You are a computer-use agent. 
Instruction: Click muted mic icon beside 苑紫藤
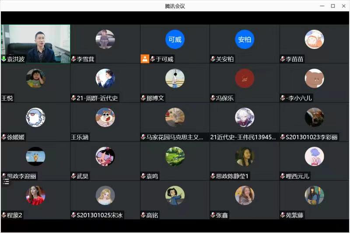click(282, 215)
